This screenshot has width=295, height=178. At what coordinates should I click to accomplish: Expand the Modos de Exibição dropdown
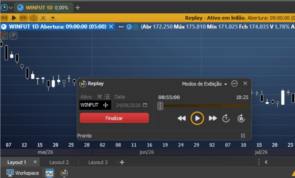[x=205, y=84]
